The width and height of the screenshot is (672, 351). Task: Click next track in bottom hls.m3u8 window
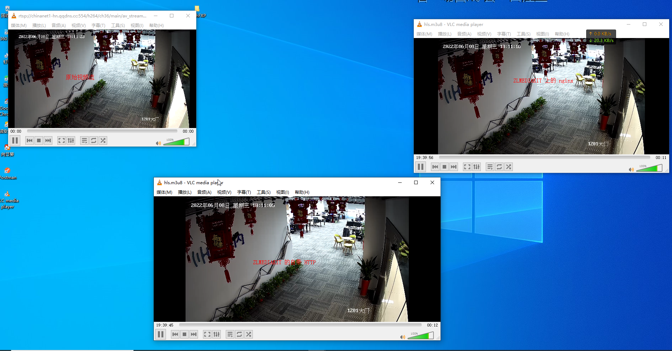click(194, 334)
